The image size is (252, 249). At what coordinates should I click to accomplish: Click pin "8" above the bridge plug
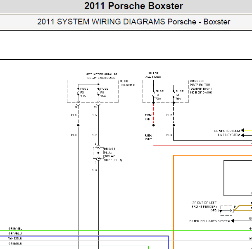pyautogui.click(x=95, y=144)
